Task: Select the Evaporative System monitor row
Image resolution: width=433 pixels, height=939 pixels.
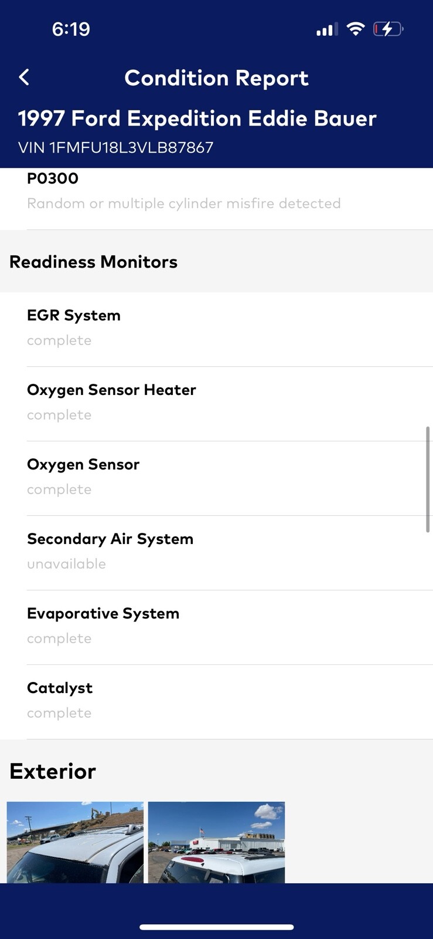Action: tap(216, 626)
